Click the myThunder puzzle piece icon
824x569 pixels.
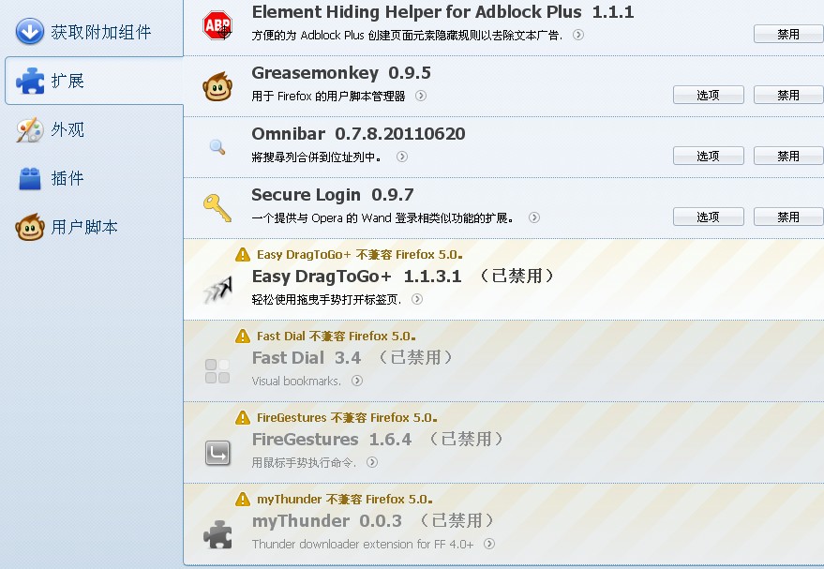217,535
